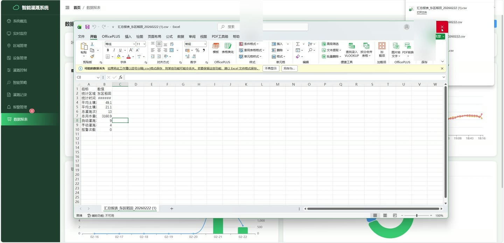Switch to the 视图 ribbon tab
Screen dimensions: 504x243
(203, 36)
